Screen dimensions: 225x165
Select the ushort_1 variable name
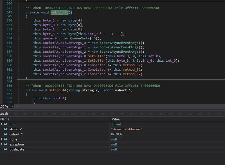tap(16, 134)
